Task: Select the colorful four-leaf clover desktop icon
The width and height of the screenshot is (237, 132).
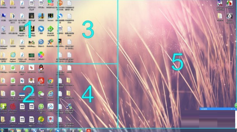Action: click(41, 55)
